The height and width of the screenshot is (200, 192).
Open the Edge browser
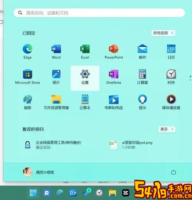click(x=28, y=52)
